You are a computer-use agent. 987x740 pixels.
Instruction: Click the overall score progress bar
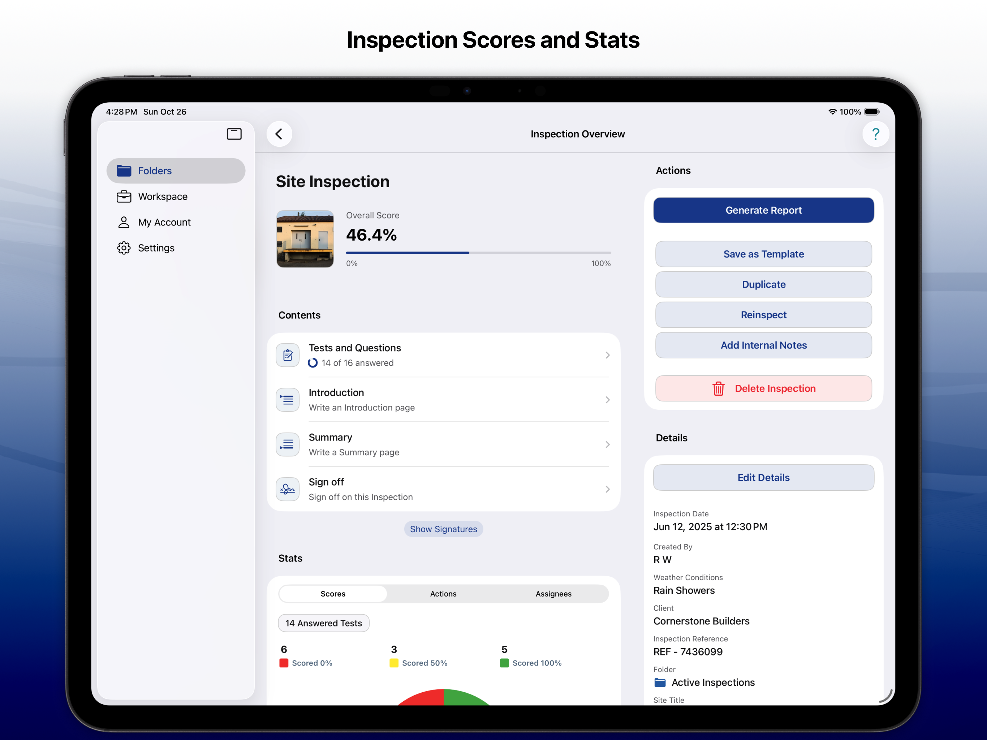pyautogui.click(x=478, y=253)
